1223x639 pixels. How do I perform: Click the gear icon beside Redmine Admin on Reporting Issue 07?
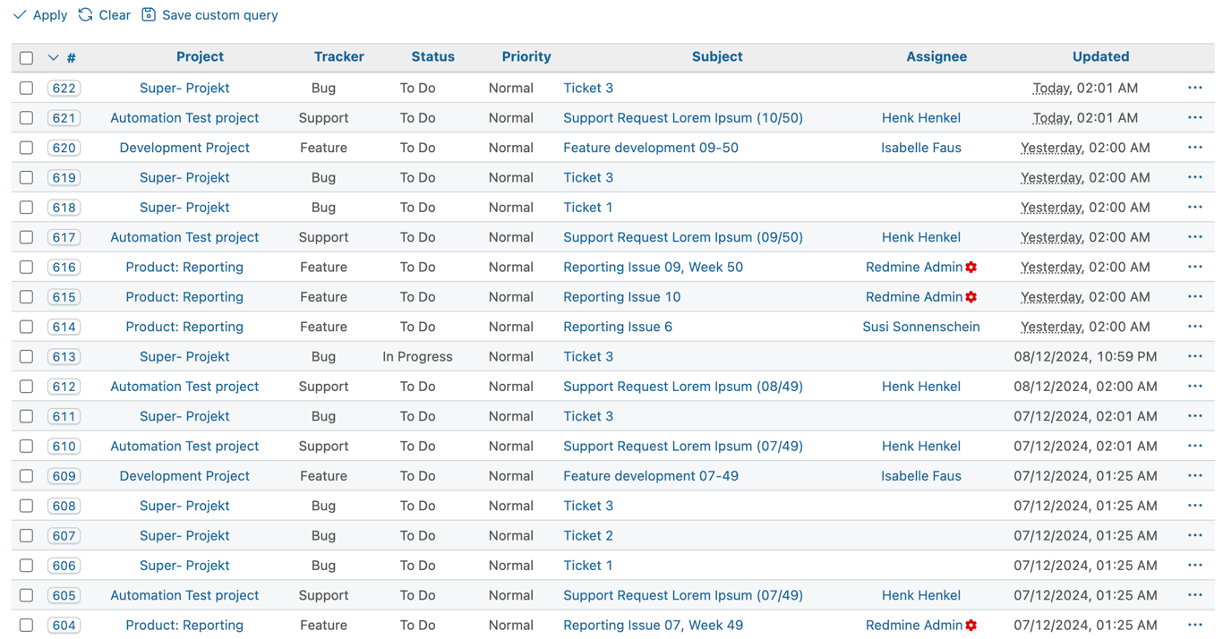pyautogui.click(x=971, y=625)
